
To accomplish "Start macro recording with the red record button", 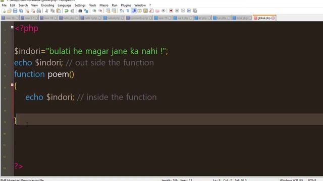I will pyautogui.click(x=171, y=11).
